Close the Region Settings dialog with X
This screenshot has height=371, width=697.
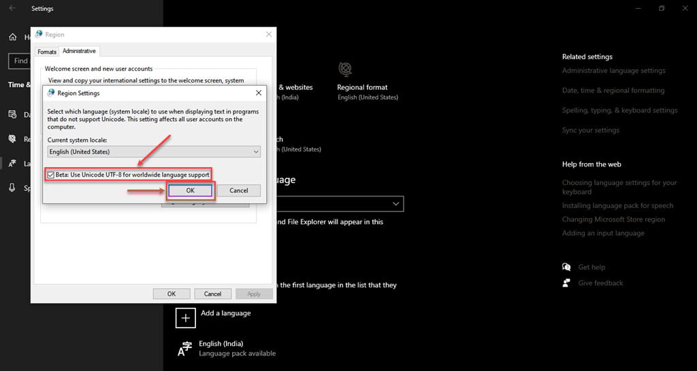[x=258, y=93]
